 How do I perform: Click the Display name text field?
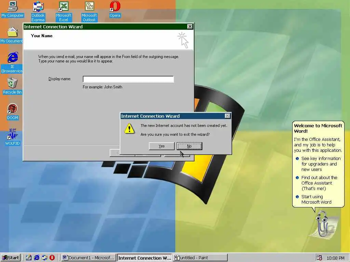click(x=129, y=79)
